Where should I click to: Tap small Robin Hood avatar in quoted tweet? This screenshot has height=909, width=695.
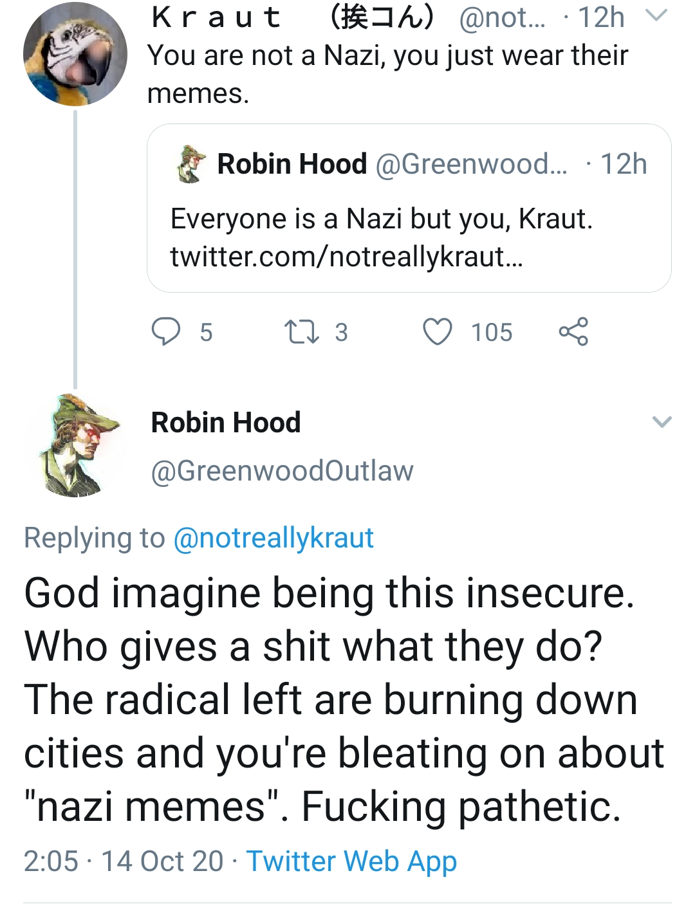tap(190, 165)
